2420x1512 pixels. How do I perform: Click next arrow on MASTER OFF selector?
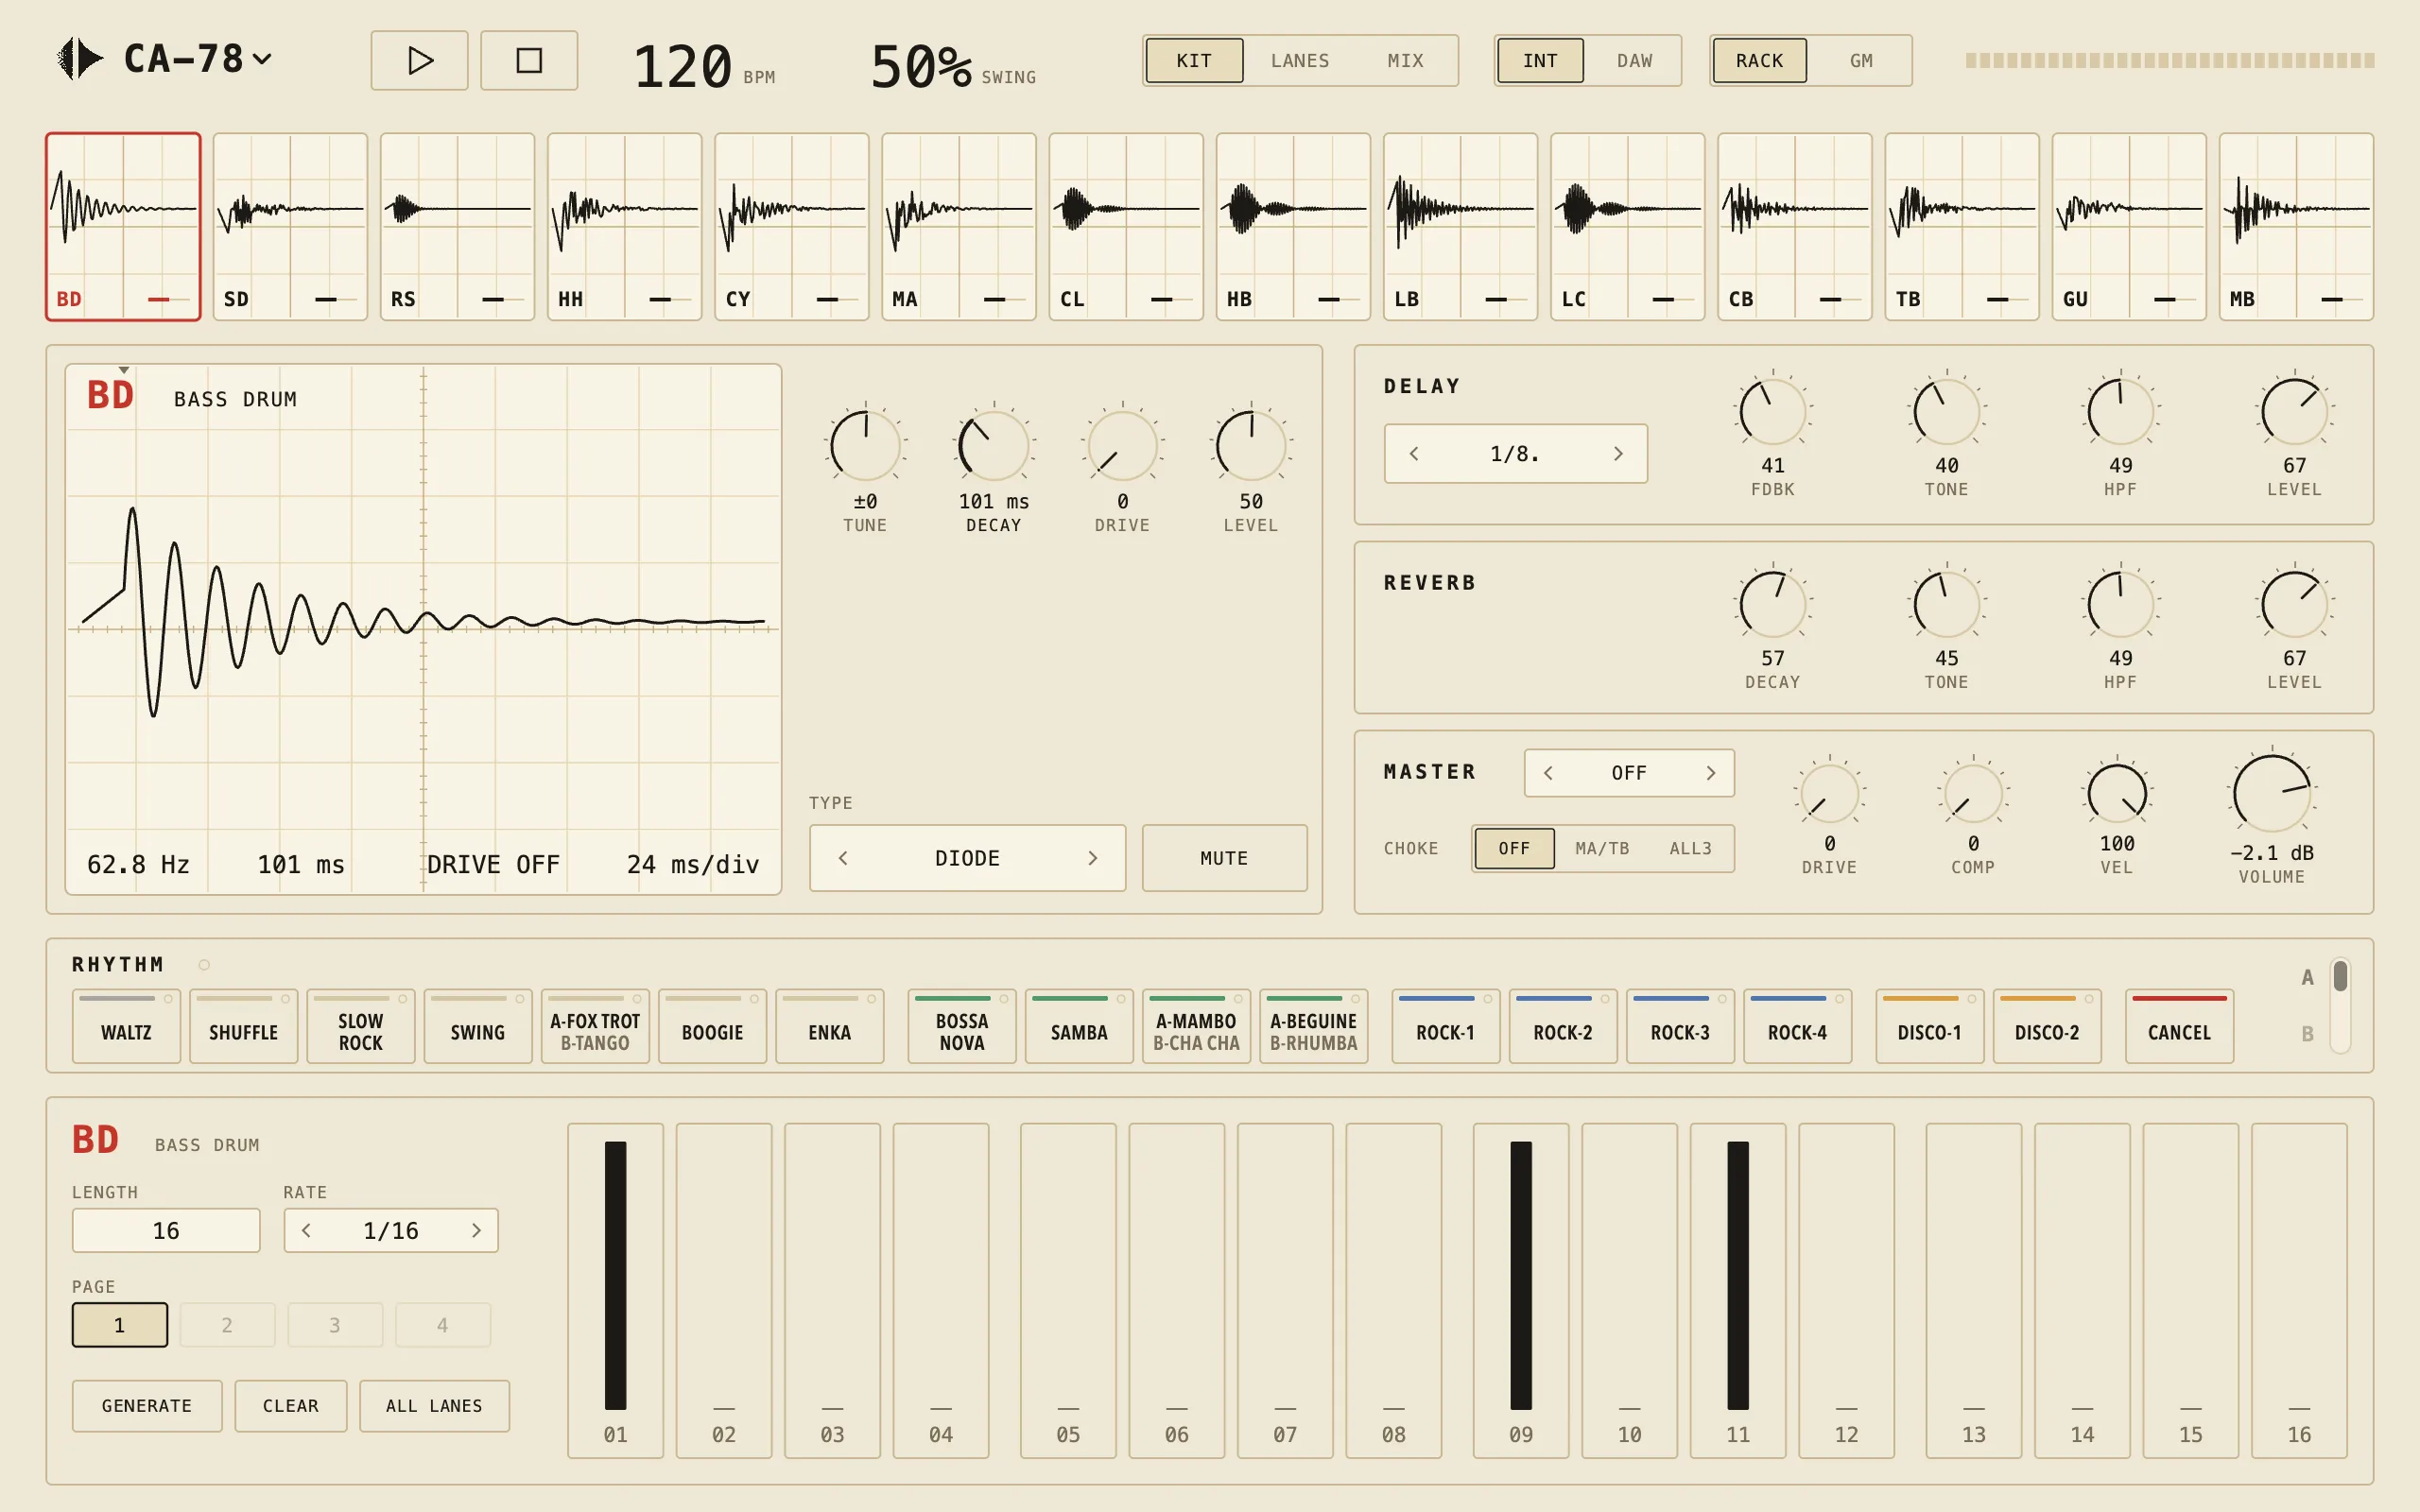coord(1711,773)
